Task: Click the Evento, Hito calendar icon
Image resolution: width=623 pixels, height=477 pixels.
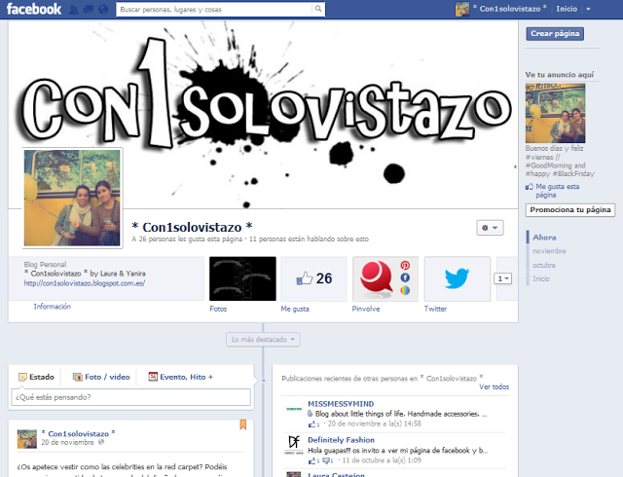Action: (x=153, y=377)
